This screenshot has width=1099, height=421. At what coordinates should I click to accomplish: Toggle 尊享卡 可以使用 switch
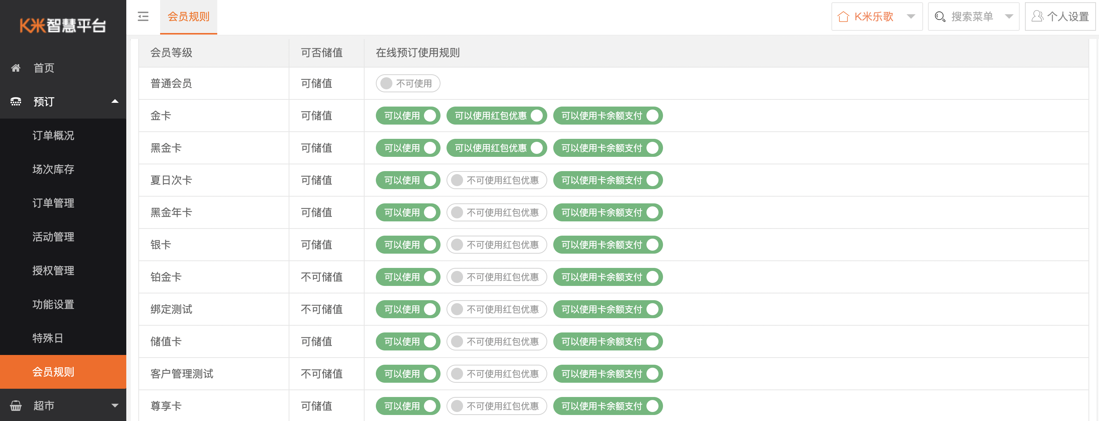click(408, 406)
